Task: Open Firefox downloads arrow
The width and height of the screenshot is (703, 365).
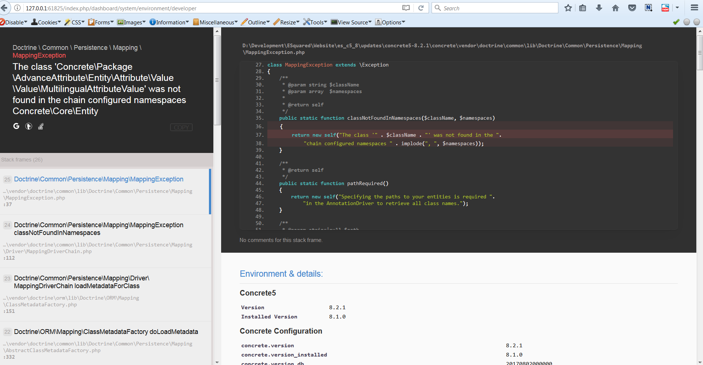Action: [599, 8]
